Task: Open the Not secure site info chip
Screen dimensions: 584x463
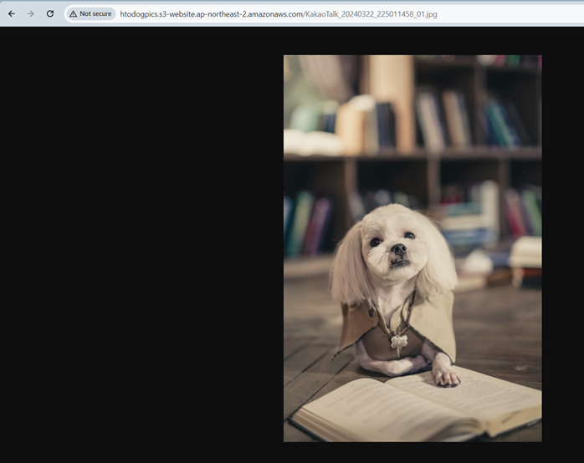Action: (x=91, y=13)
